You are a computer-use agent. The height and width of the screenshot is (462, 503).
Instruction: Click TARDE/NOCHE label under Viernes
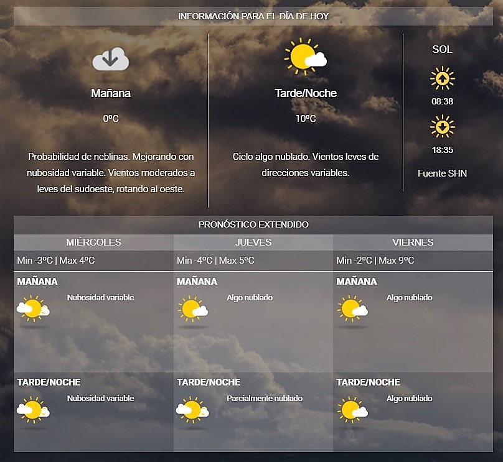369,382
